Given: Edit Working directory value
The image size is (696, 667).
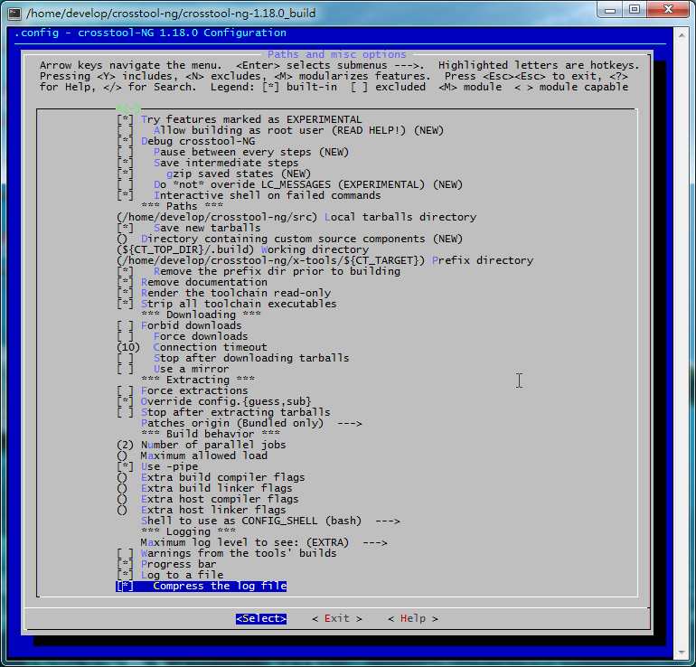Looking at the screenshot, I should [242, 249].
